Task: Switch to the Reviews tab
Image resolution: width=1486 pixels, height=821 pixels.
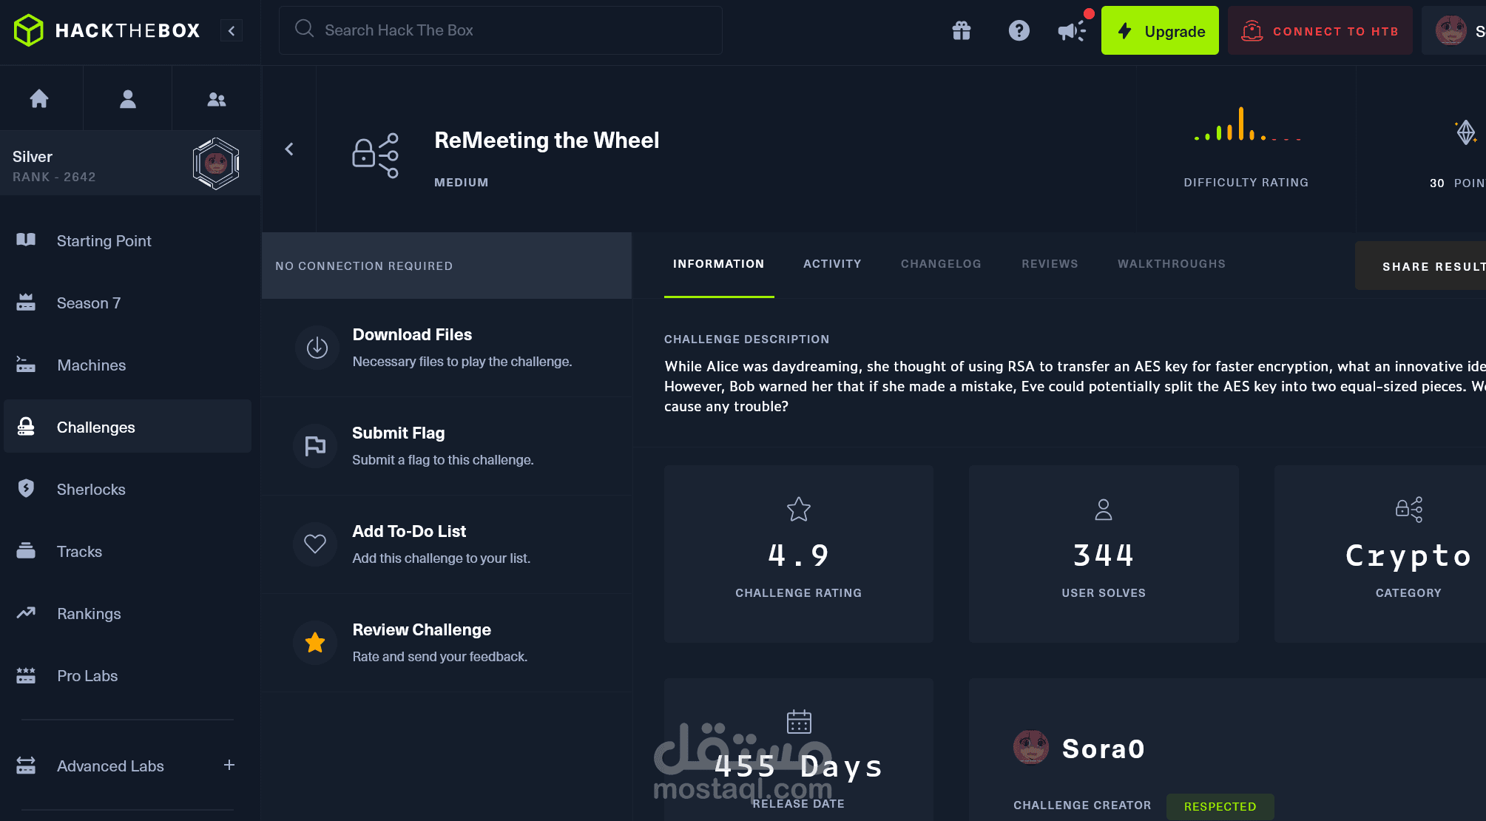Action: point(1050,264)
